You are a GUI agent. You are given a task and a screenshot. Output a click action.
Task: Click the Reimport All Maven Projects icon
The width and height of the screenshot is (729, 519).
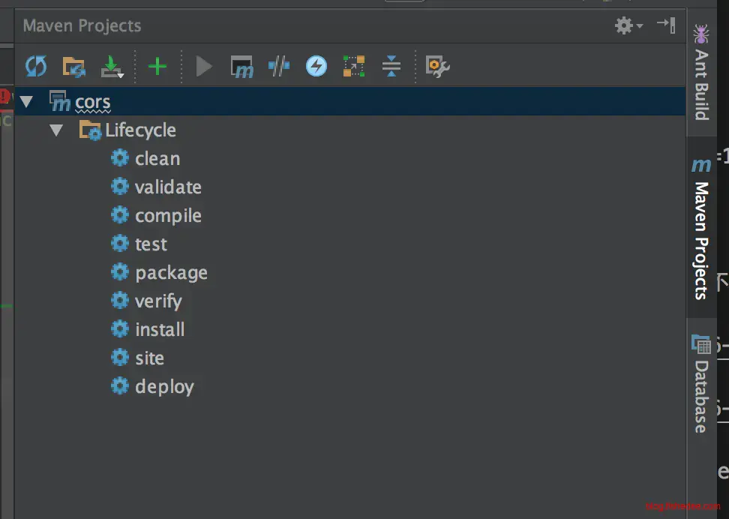(x=35, y=67)
